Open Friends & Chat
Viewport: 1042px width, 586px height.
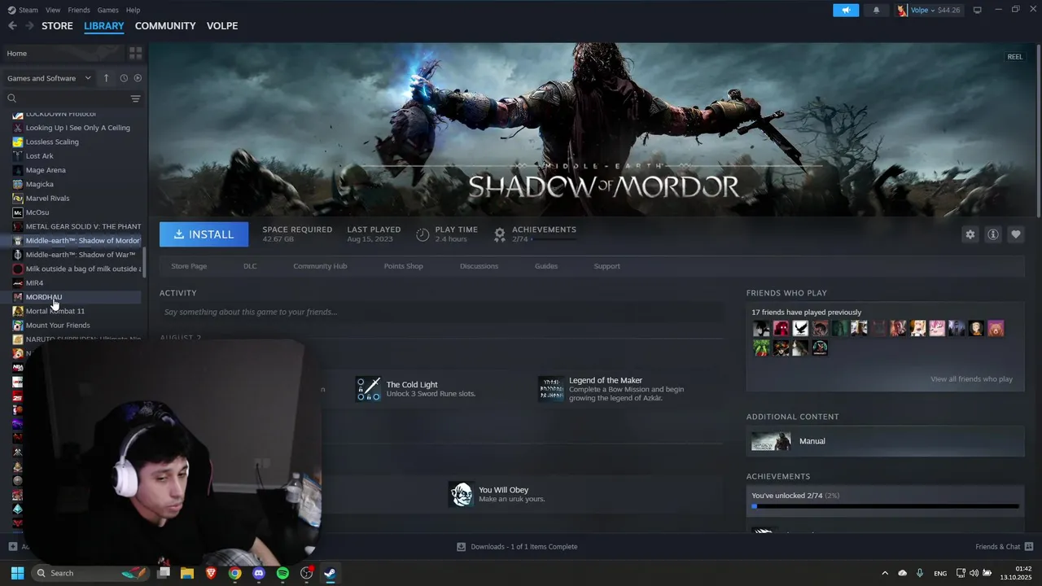pyautogui.click(x=1004, y=547)
